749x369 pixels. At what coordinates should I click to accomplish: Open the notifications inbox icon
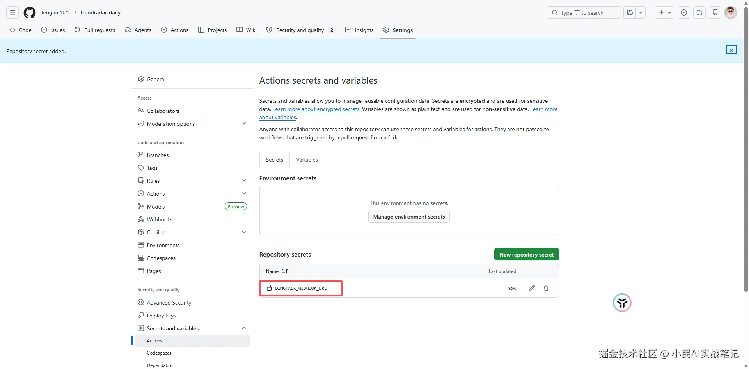[x=715, y=13]
